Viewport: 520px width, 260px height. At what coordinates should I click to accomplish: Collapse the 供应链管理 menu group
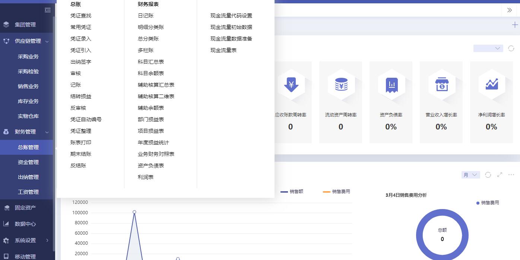point(47,41)
